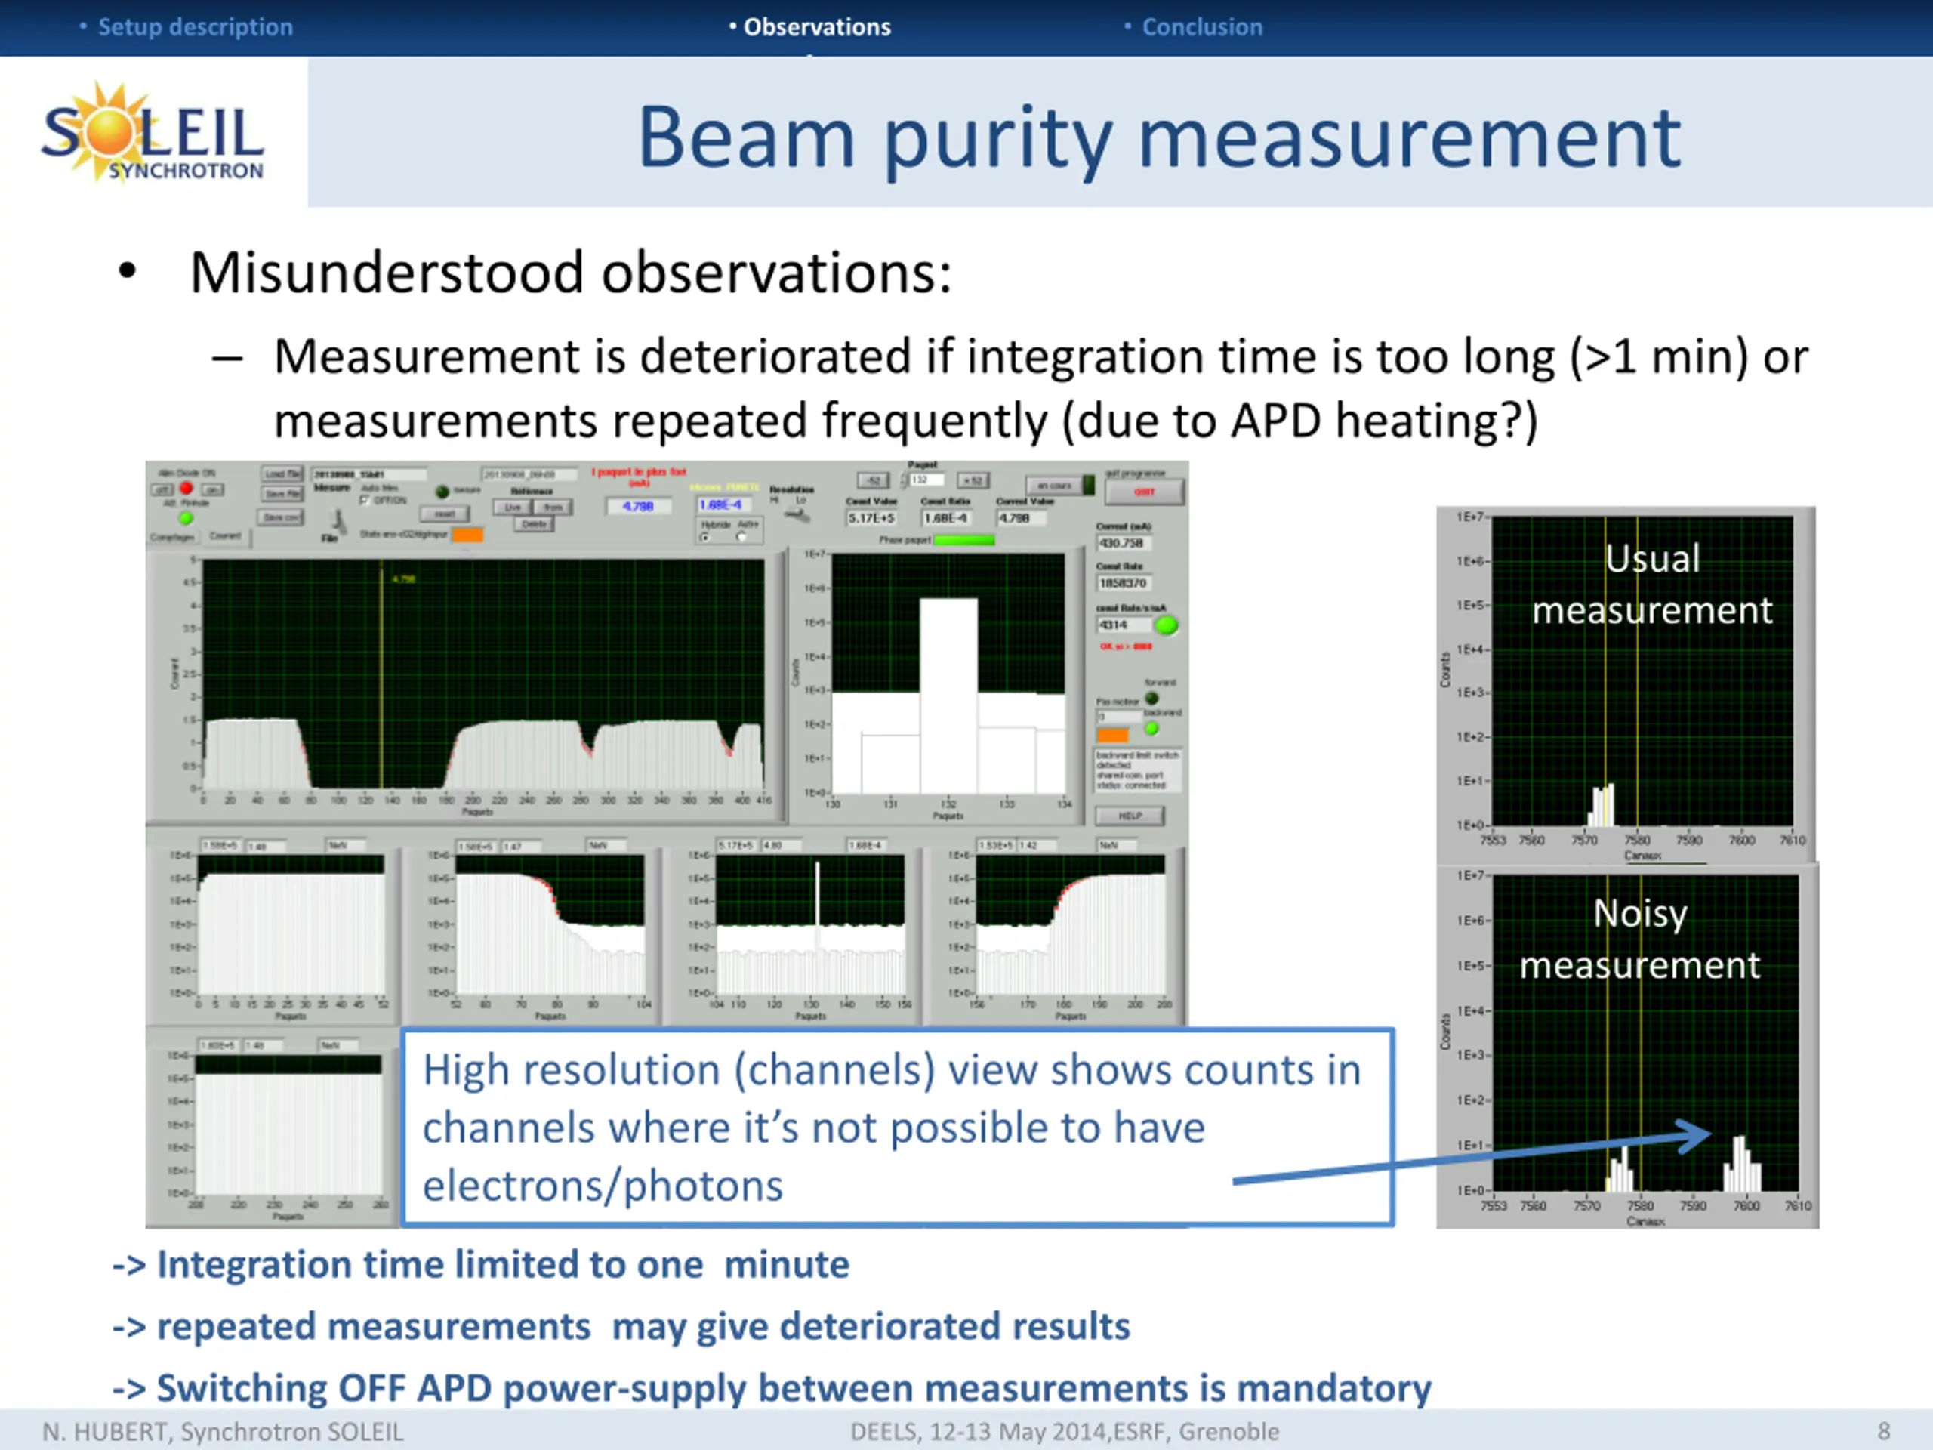Screen dimensions: 1933x1450
Task: Click the Count Rate 1858370 field
Action: coord(1124,583)
